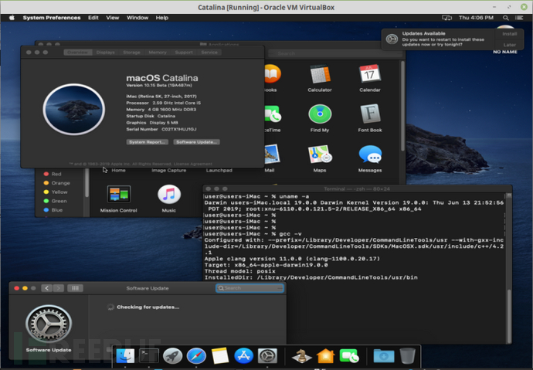Select the Green tag in sidebar
The image size is (533, 370).
[55, 201]
